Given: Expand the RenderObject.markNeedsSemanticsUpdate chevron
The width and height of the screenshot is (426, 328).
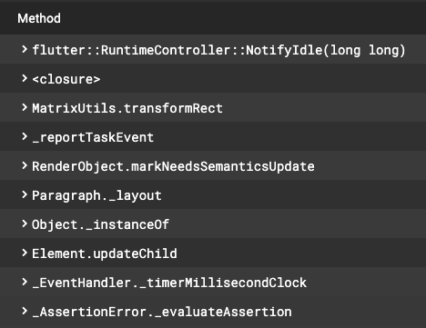Looking at the screenshot, I should pyautogui.click(x=25, y=165).
